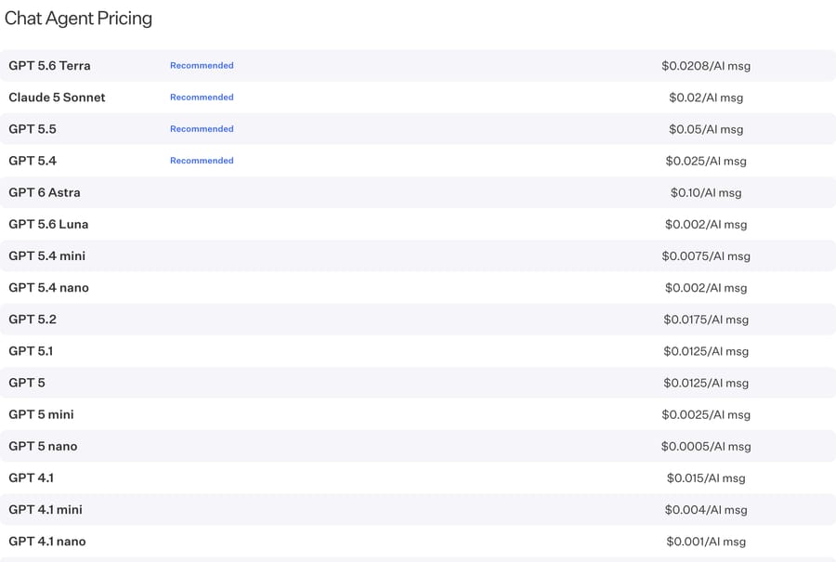Click the GPT 5 row price $0.0125/AI msg
The height and width of the screenshot is (562, 836).
click(x=706, y=383)
